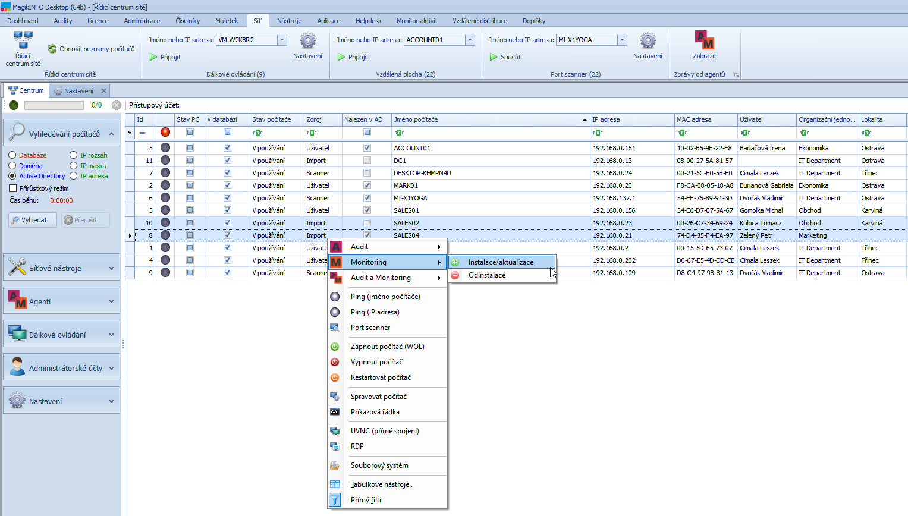Image resolution: width=908 pixels, height=516 pixels.
Task: Choose Instalace/aktualizace submenu item
Action: (x=502, y=262)
